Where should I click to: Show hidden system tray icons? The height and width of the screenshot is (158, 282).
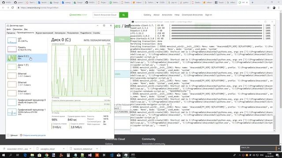[240, 155]
